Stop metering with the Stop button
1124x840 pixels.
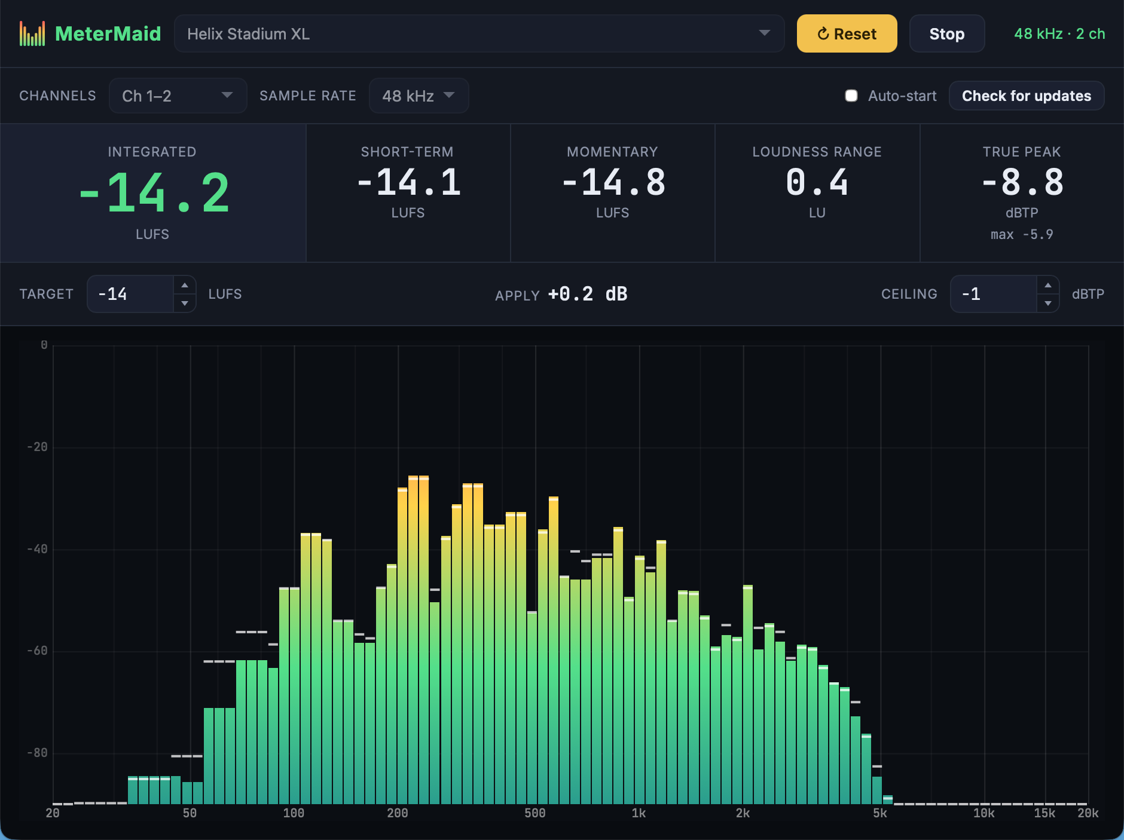click(946, 33)
